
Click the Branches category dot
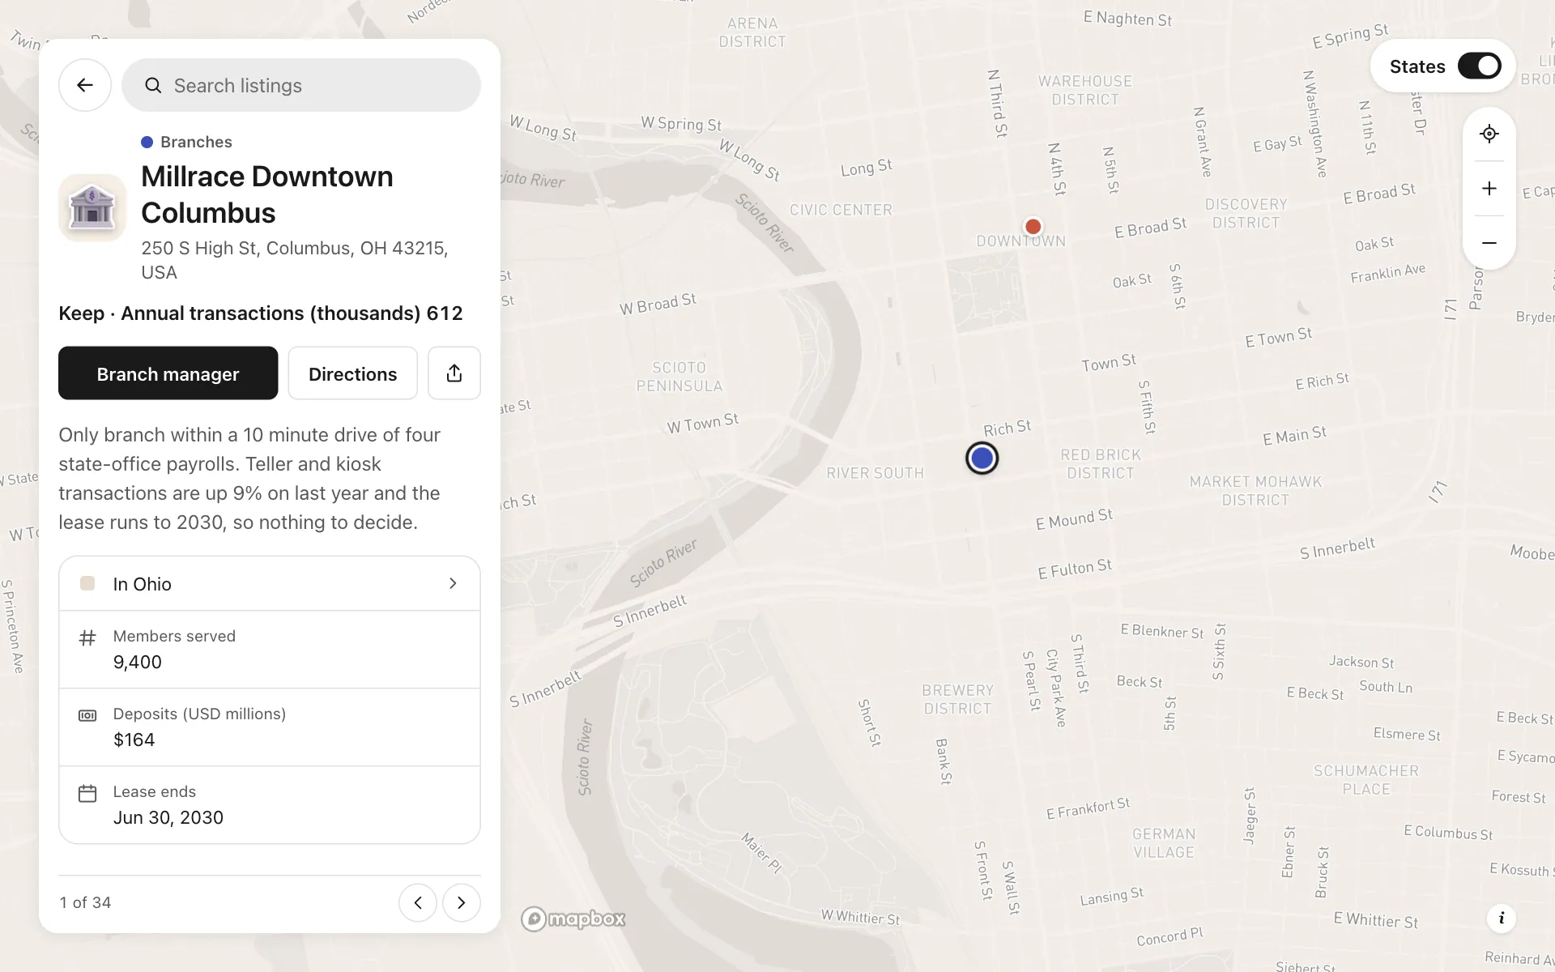147,143
